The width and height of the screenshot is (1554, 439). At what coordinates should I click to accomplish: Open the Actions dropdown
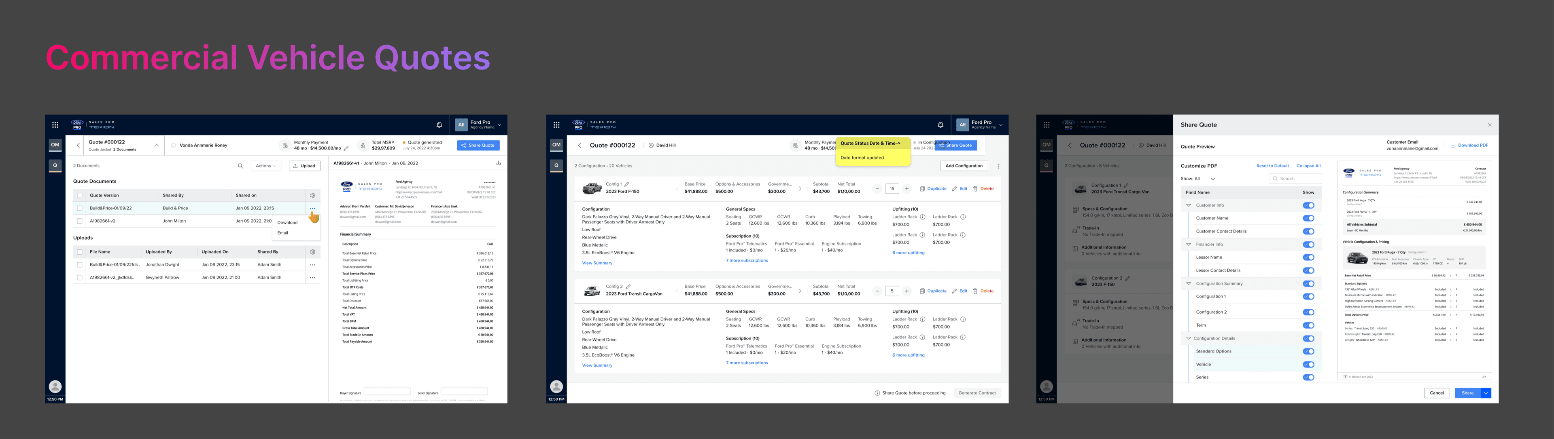(x=265, y=166)
